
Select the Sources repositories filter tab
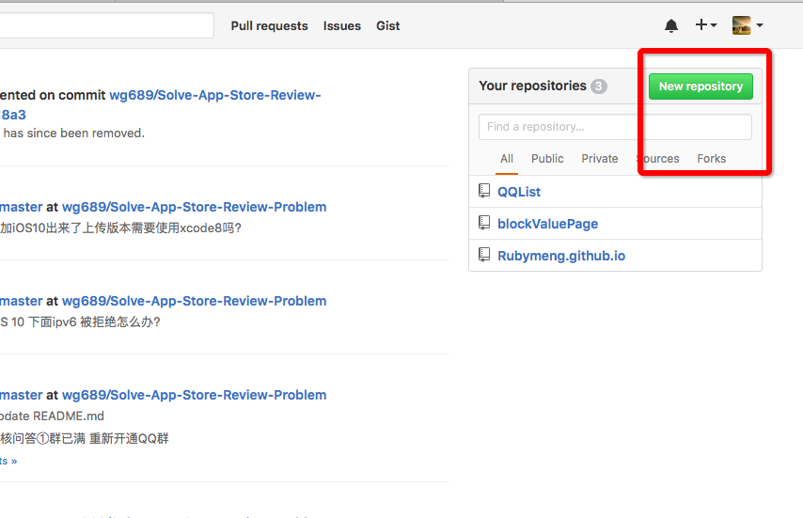coord(657,159)
